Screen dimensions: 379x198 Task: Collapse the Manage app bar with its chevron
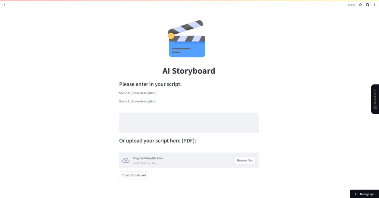click(x=355, y=194)
